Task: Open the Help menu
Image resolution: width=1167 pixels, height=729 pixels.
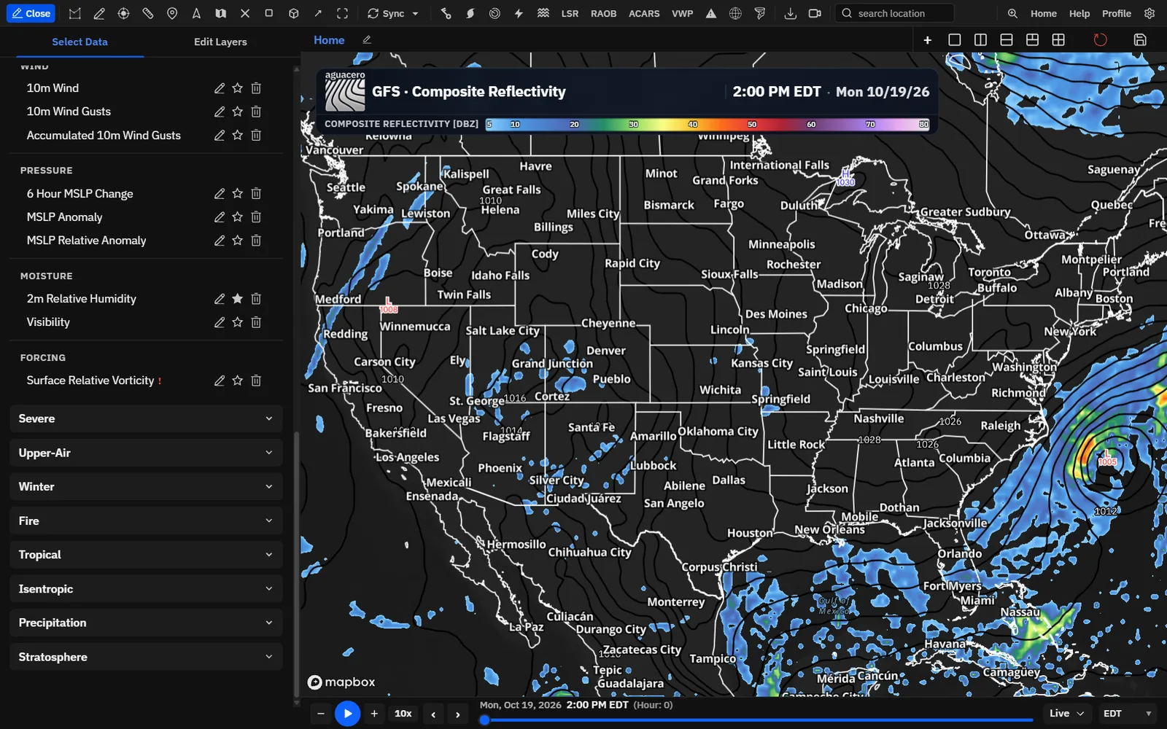Action: (1079, 13)
